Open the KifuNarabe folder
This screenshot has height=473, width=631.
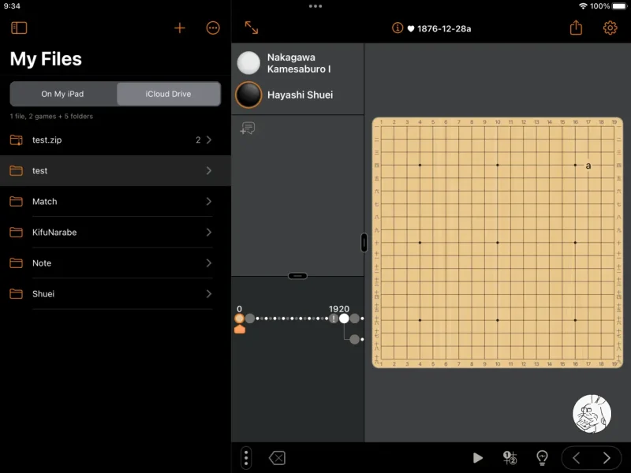115,232
